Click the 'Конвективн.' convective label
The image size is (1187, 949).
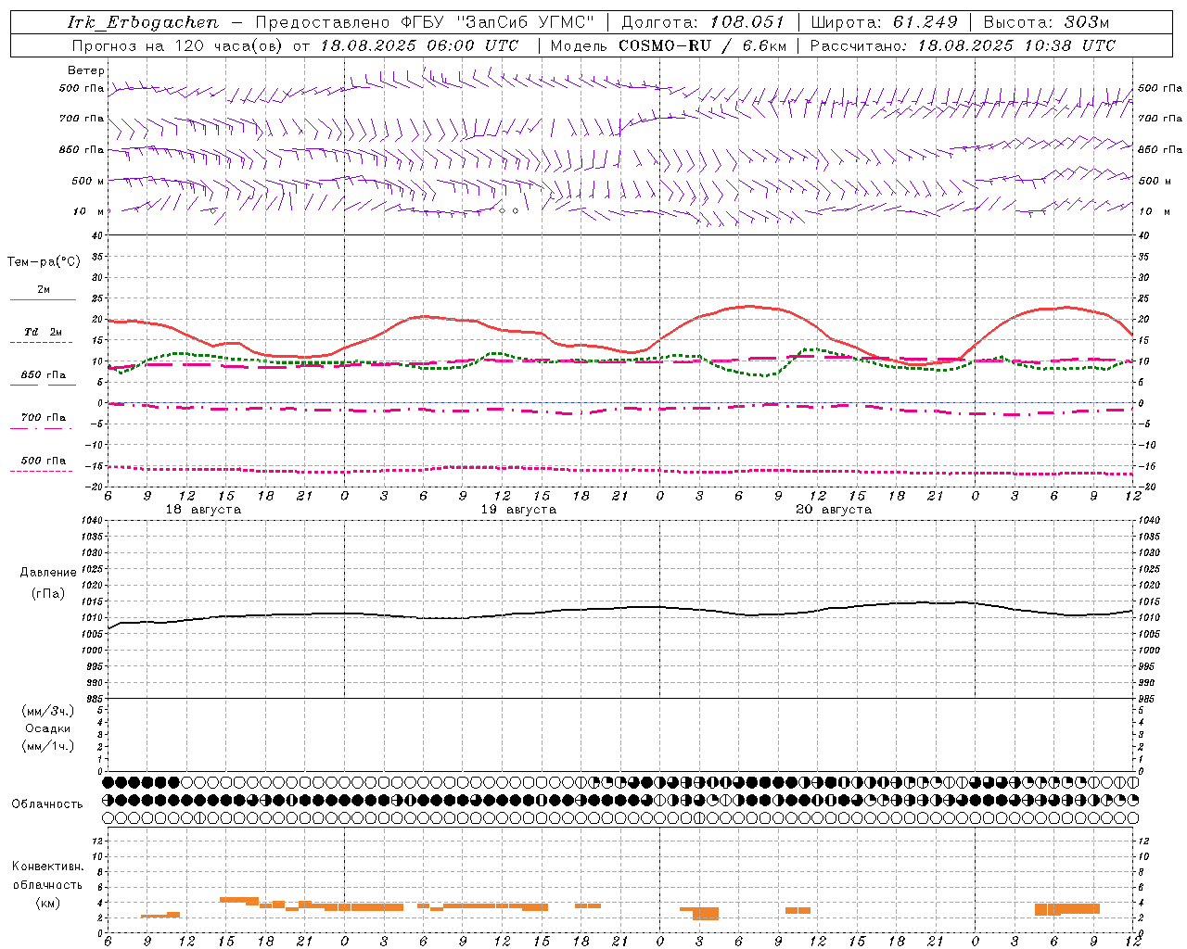pyautogui.click(x=48, y=867)
